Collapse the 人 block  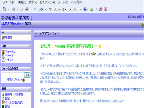tap(30, 32)
